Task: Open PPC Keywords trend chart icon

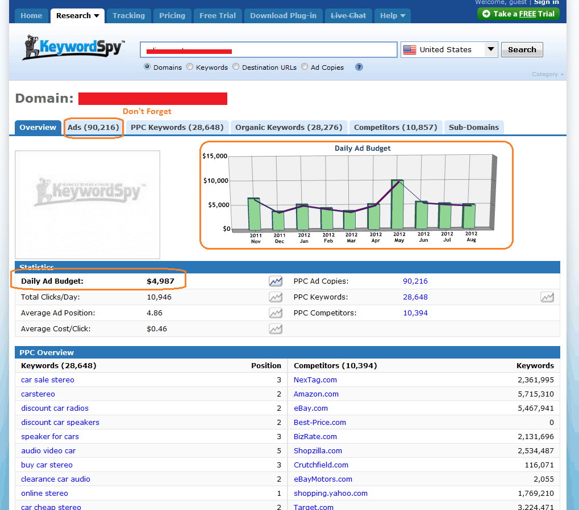Action: (547, 297)
